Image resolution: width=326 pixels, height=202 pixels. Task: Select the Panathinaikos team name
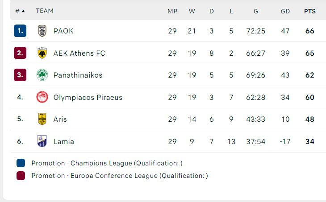pyautogui.click(x=78, y=75)
